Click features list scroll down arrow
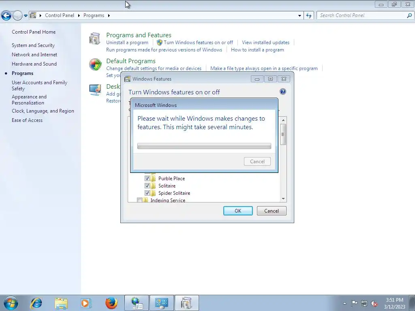Screen dimensions: 415x311 pyautogui.click(x=283, y=198)
